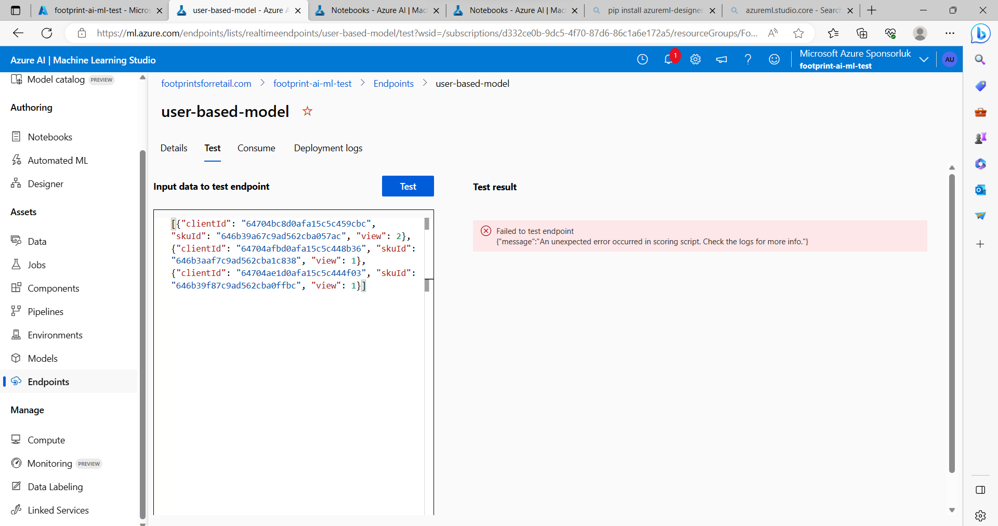Click the blue Test button
Screen dimensions: 998x526
[x=408, y=186]
